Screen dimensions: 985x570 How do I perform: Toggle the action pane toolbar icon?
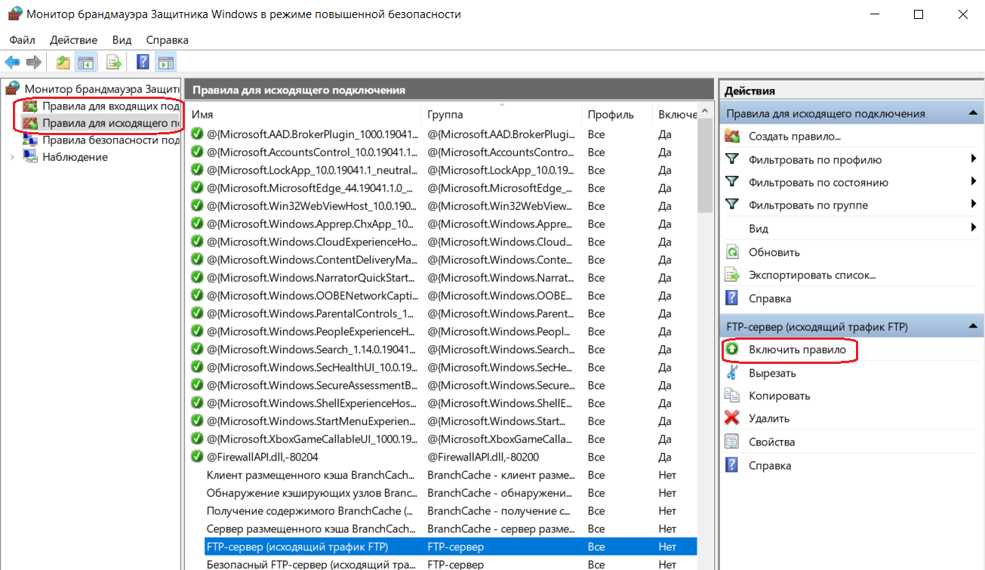(166, 62)
